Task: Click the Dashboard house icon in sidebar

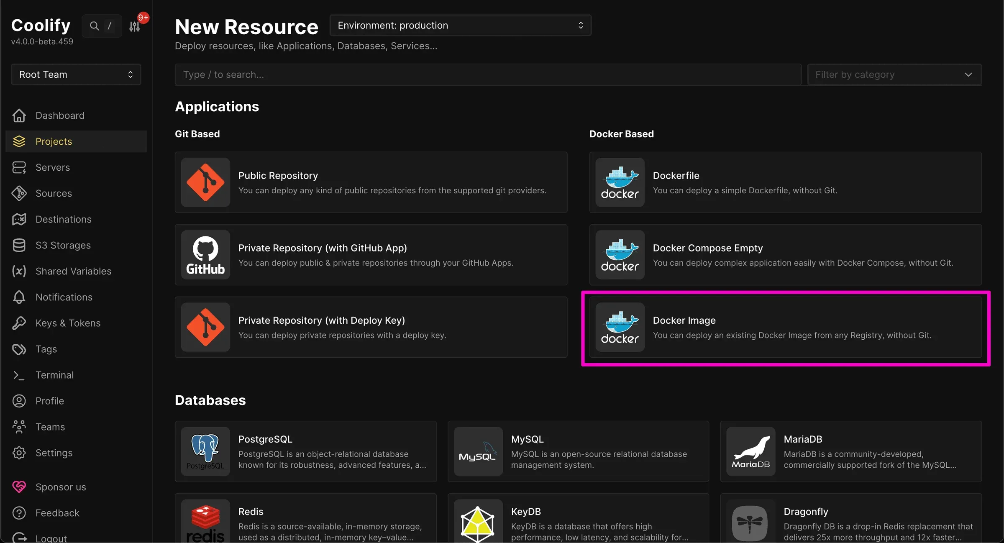Action: tap(19, 115)
